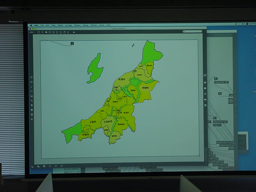Open the Images browser icon in left sidebar
Screen dimensions: 256x192
[32, 96]
